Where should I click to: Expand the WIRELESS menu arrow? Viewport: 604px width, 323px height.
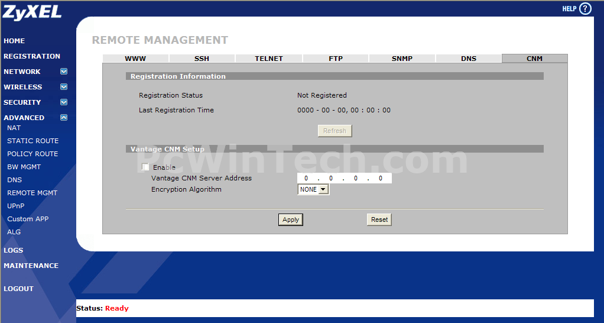[x=64, y=87]
